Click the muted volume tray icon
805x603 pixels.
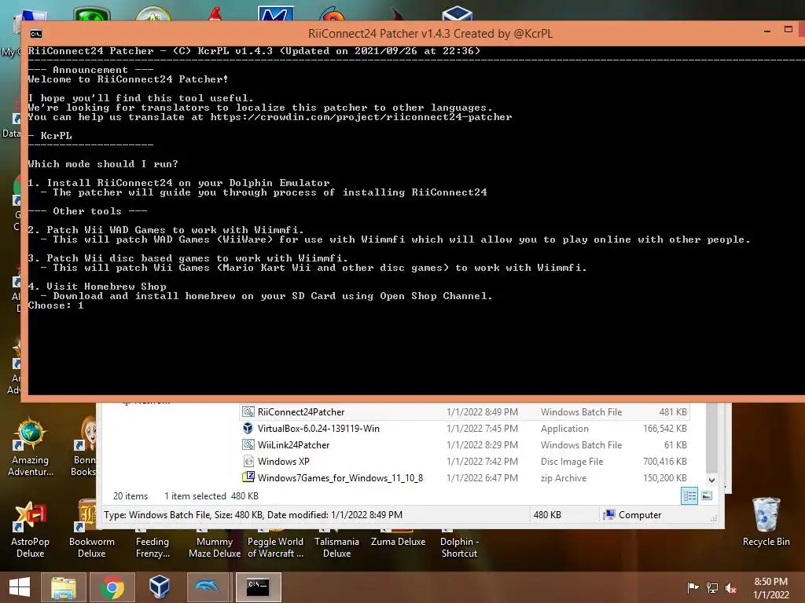[731, 588]
